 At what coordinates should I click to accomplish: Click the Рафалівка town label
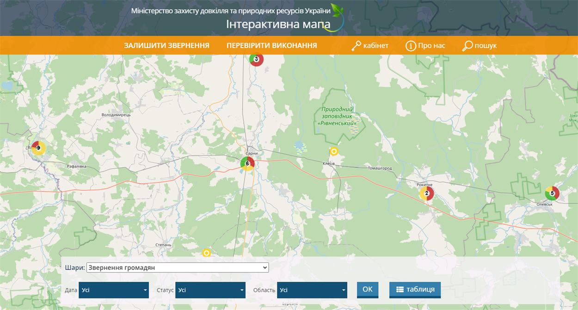pyautogui.click(x=78, y=167)
